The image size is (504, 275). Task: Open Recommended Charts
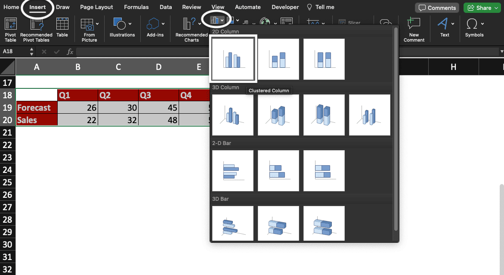pos(192,29)
